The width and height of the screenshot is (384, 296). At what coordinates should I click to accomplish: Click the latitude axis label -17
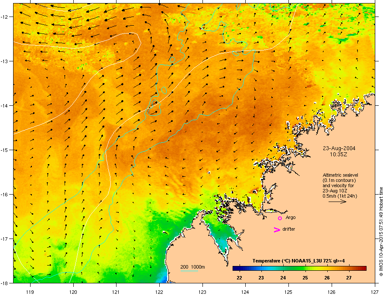(x=4, y=239)
